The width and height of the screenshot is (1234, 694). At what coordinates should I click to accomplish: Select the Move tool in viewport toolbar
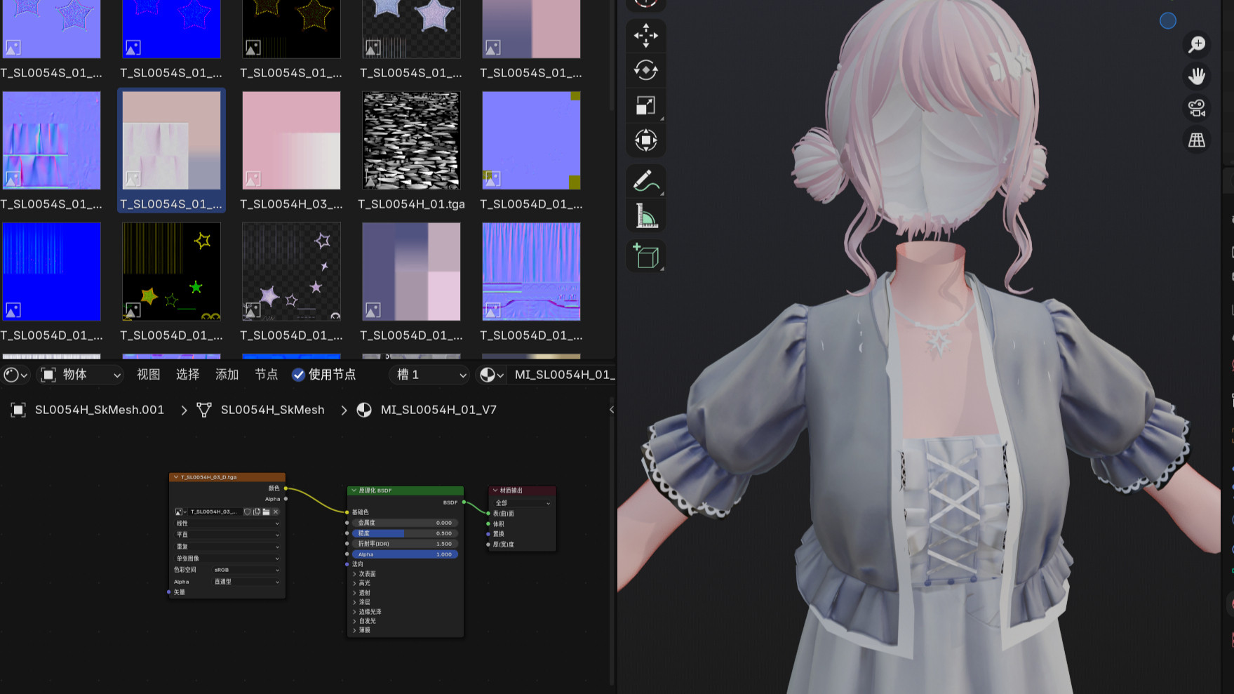645,35
